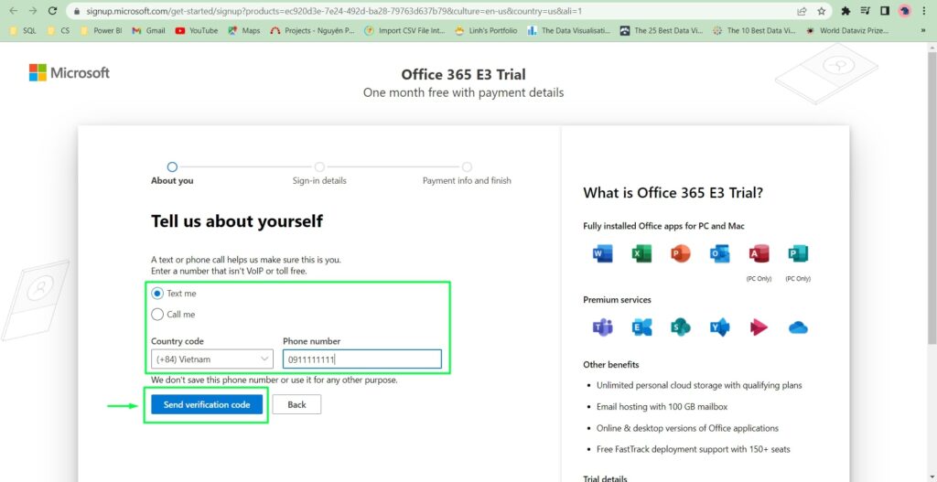Click the SharePoint service icon
Image resolution: width=937 pixels, height=482 pixels.
point(681,327)
